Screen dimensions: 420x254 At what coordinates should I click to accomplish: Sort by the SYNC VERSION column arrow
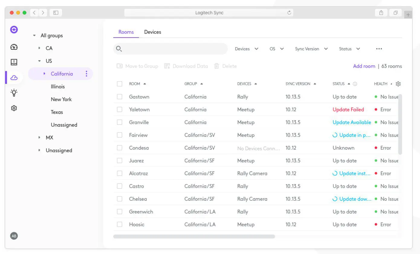(x=315, y=84)
